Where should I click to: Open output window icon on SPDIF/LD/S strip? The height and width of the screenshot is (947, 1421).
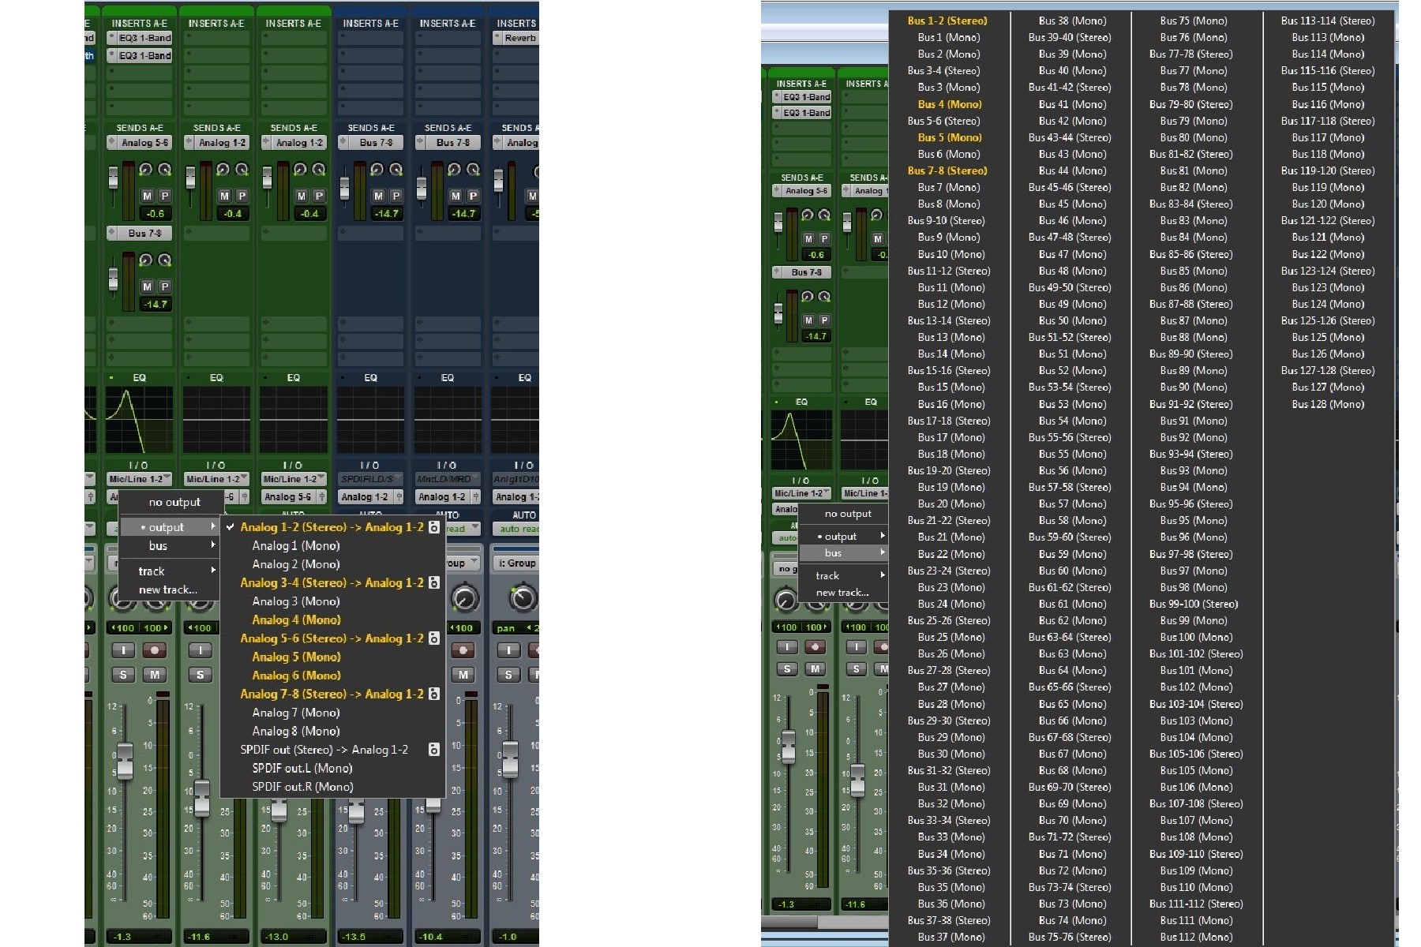pos(398,496)
